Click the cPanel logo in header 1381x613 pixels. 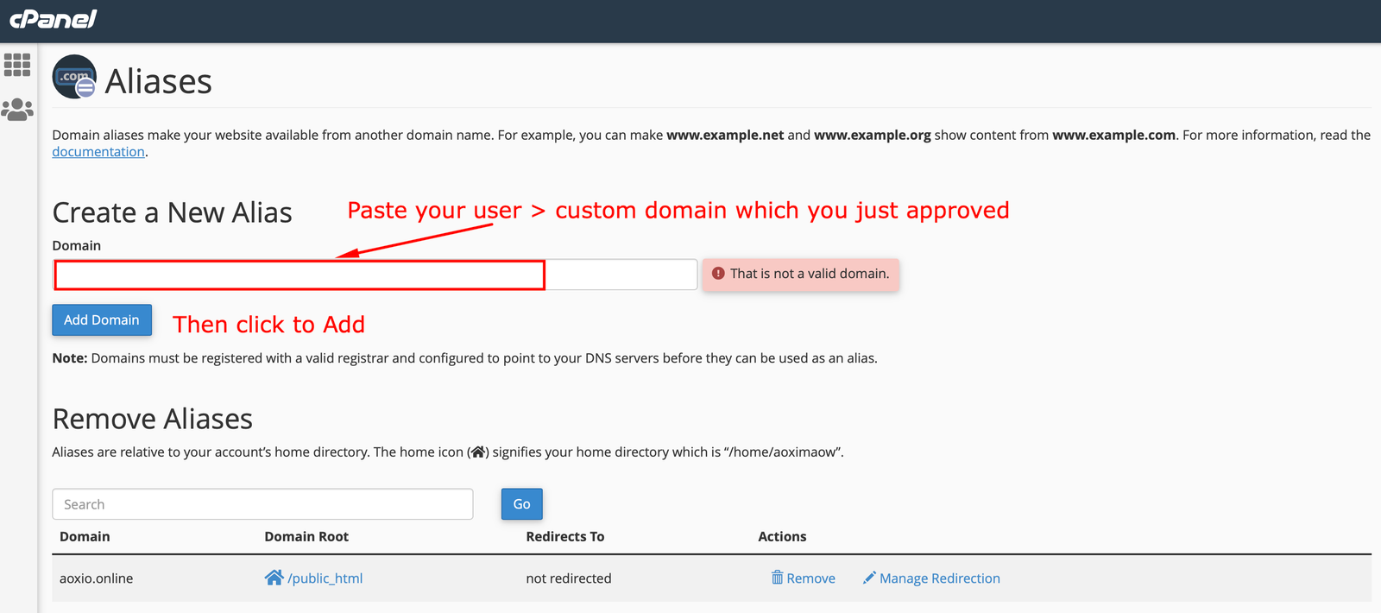[54, 19]
